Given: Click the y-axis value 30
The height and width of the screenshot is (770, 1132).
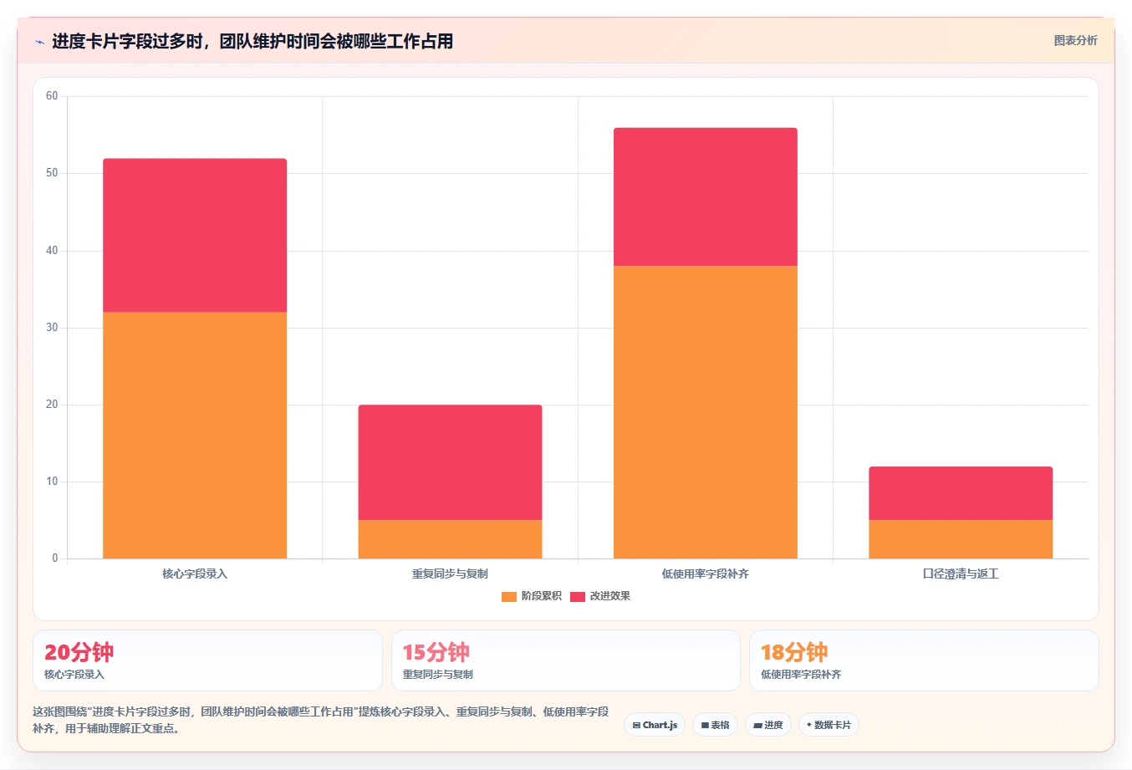Looking at the screenshot, I should [52, 328].
